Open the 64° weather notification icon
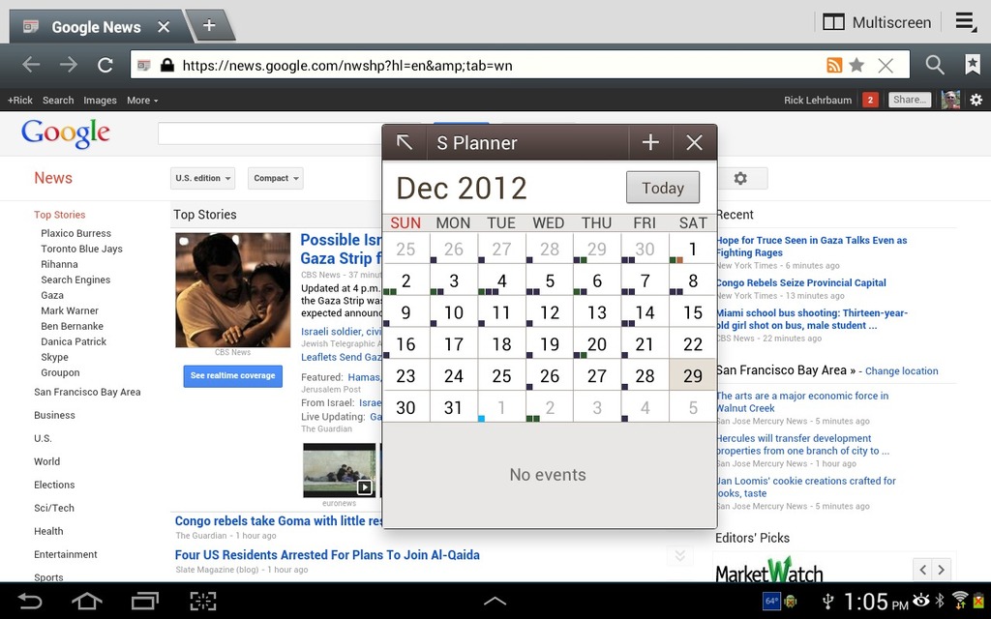Image resolution: width=991 pixels, height=619 pixels. coord(771,601)
